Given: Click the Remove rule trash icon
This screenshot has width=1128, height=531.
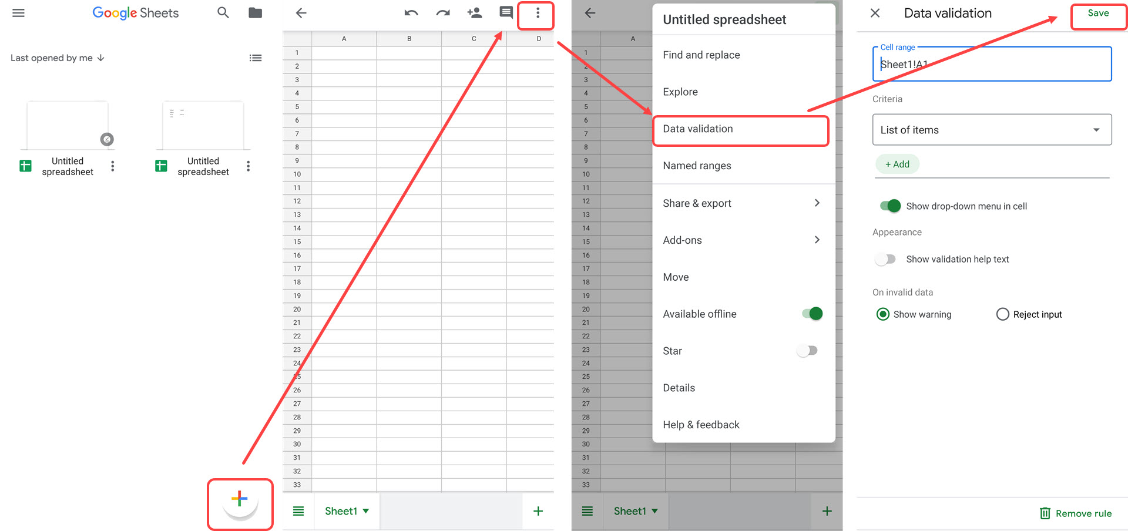Looking at the screenshot, I should pyautogui.click(x=1045, y=513).
